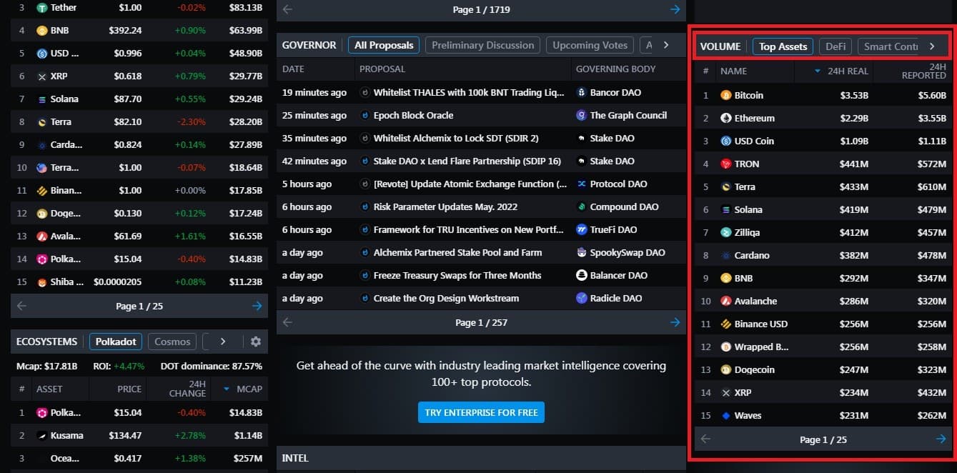
Task: Click the Ethereum icon in Volume list
Action: pos(726,118)
